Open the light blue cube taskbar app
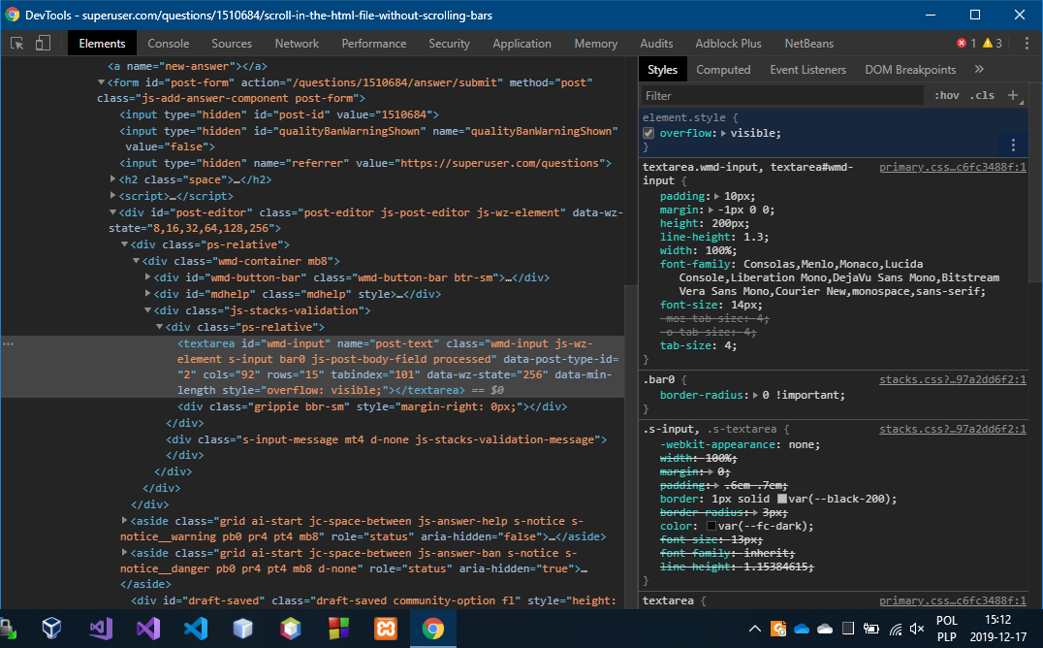The width and height of the screenshot is (1043, 648). point(242,628)
